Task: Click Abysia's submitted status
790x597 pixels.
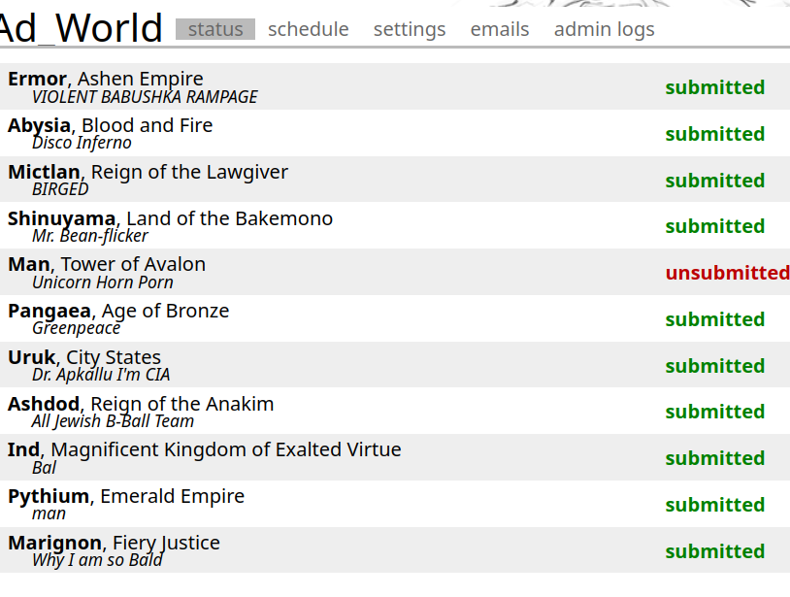Action: pyautogui.click(x=714, y=134)
